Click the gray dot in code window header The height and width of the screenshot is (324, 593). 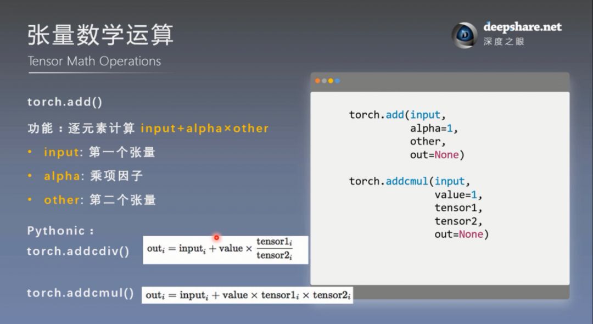pos(324,81)
